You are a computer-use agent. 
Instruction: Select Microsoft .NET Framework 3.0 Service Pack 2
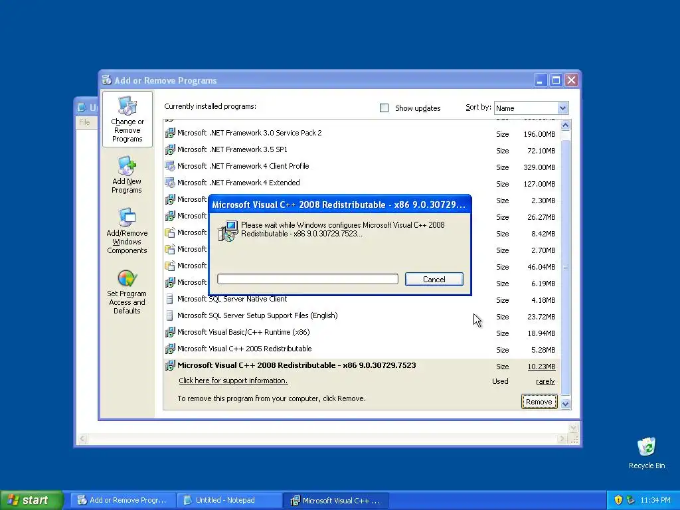click(x=250, y=133)
